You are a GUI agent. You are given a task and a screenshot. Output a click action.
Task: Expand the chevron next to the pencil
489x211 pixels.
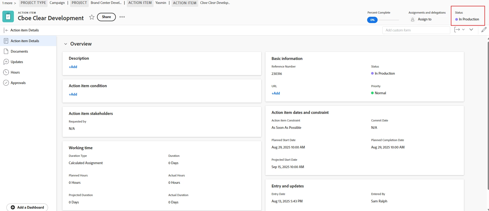[x=471, y=30]
